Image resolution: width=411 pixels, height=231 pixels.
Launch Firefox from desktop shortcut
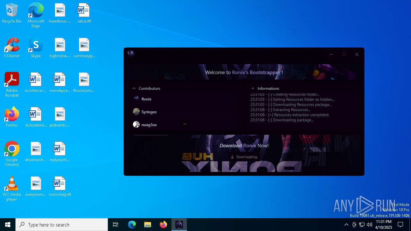(x=12, y=117)
